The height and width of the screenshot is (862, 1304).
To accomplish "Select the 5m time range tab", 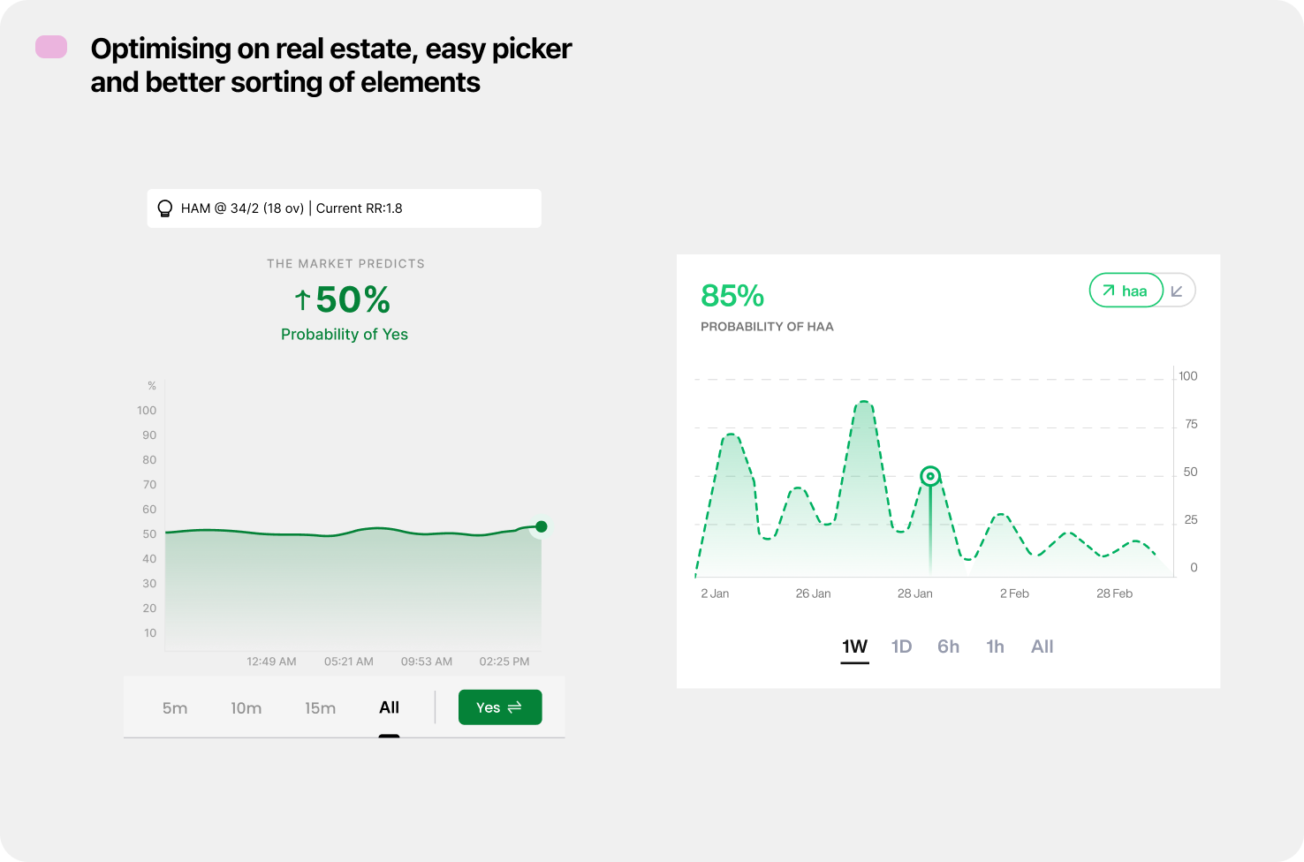I will coord(175,708).
